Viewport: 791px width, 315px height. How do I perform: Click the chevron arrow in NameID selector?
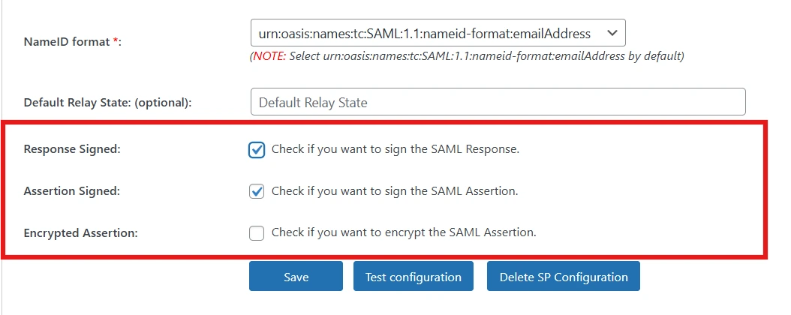pyautogui.click(x=612, y=33)
